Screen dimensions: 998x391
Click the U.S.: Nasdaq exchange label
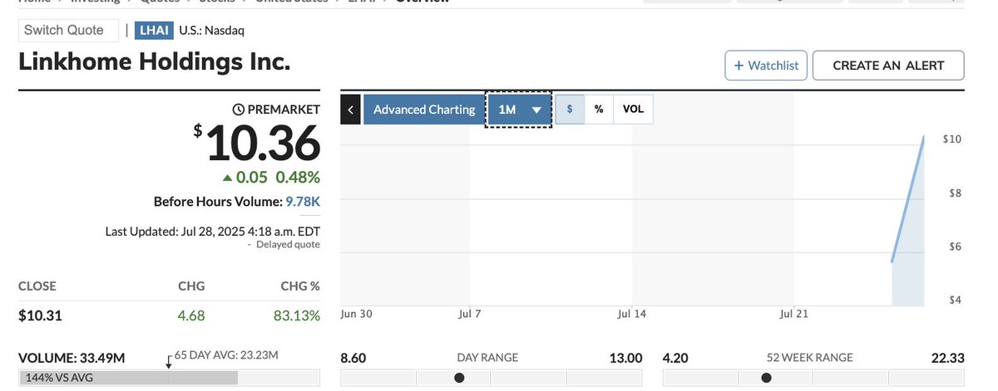[x=212, y=31]
